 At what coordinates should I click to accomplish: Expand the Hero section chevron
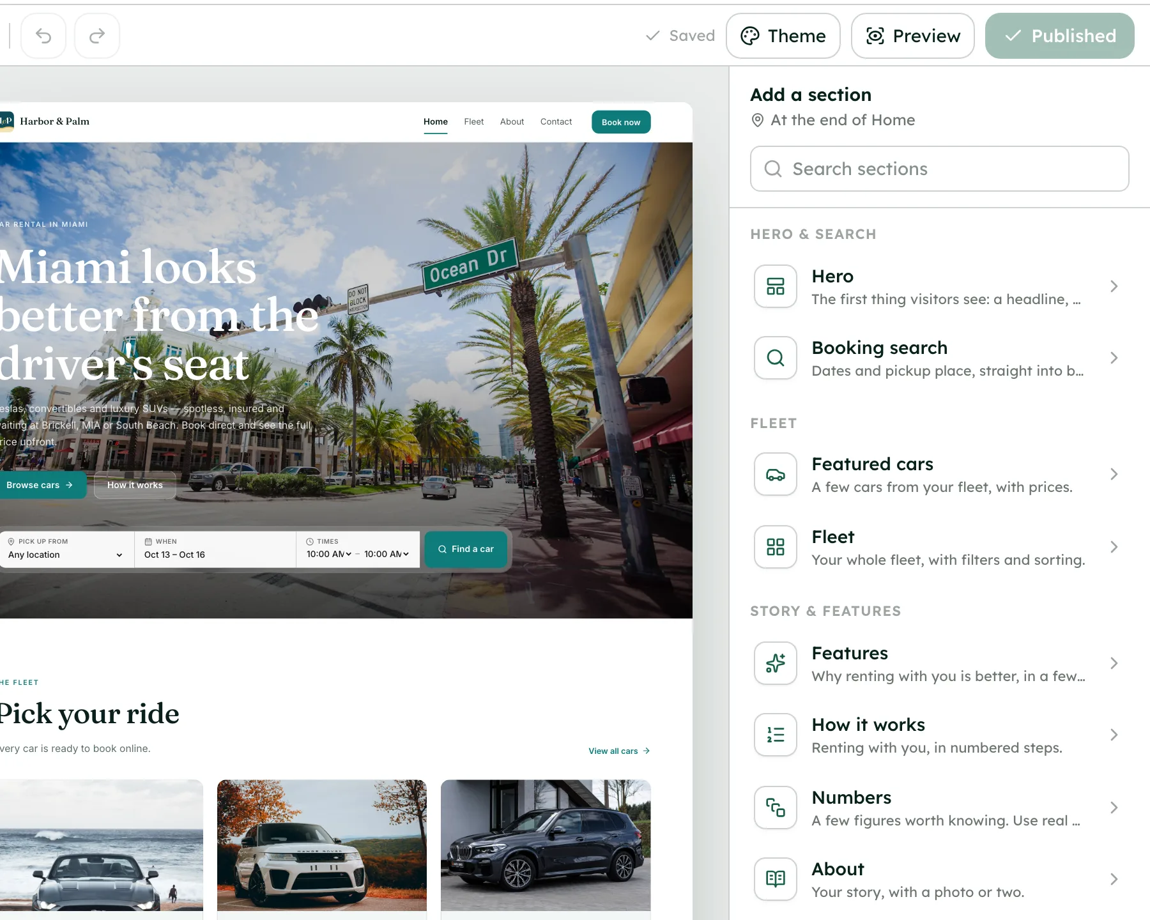click(x=1114, y=286)
